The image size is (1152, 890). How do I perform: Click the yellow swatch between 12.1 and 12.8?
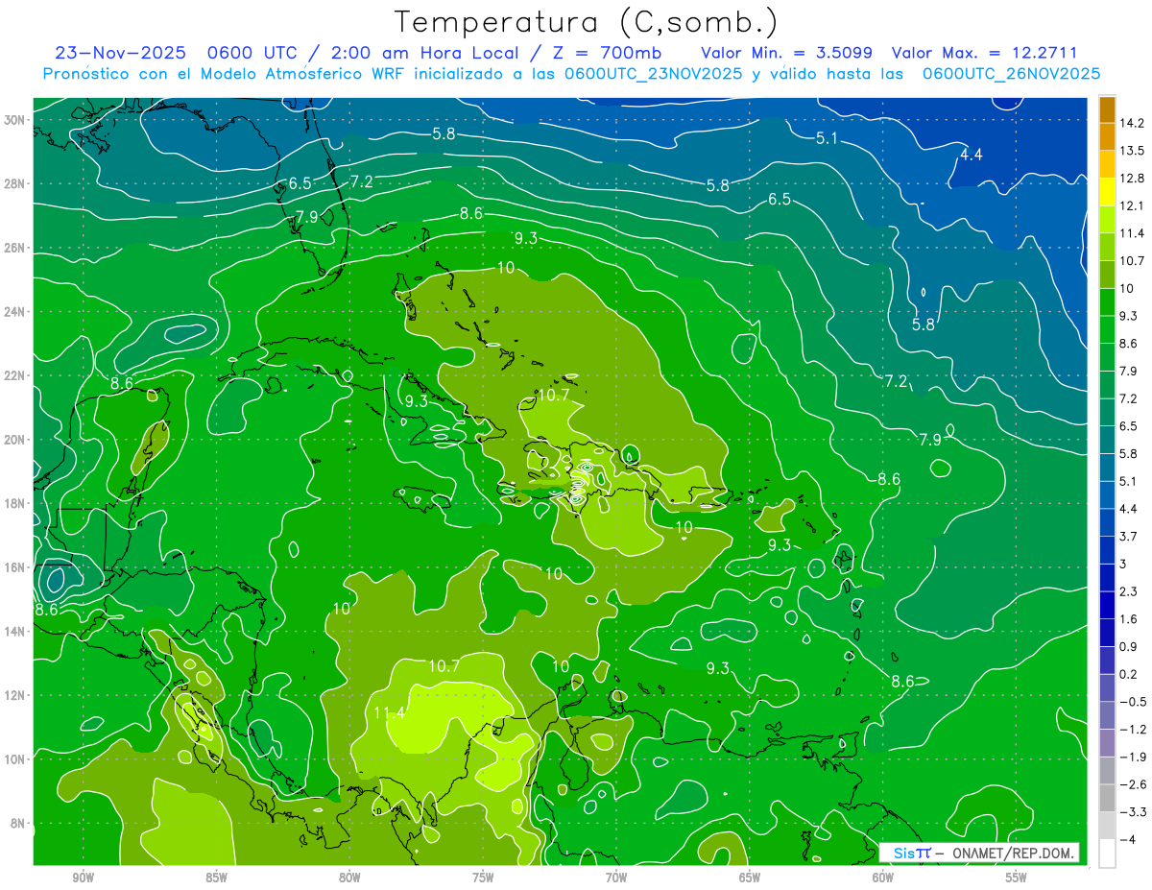click(x=1107, y=192)
